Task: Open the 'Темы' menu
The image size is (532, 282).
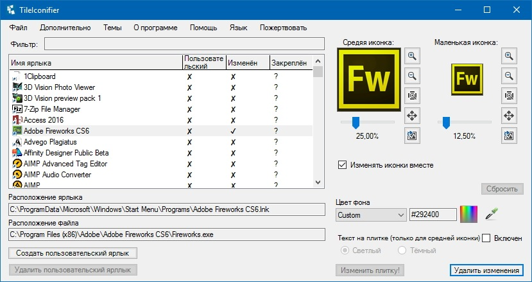Action: click(x=112, y=28)
